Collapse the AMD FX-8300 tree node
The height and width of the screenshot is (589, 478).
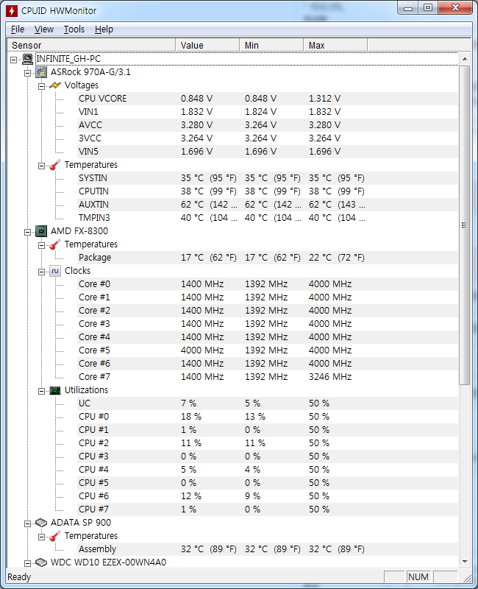point(28,231)
